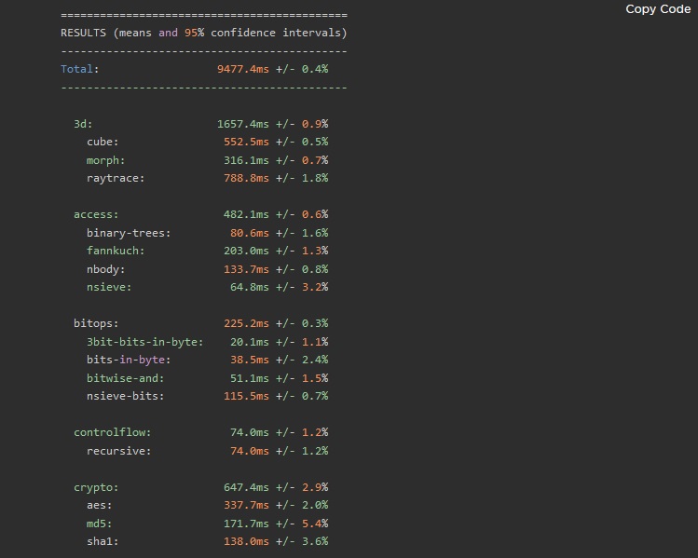The width and height of the screenshot is (698, 558).
Task: Click the raytrace time 788.8ms
Action: [x=246, y=178]
